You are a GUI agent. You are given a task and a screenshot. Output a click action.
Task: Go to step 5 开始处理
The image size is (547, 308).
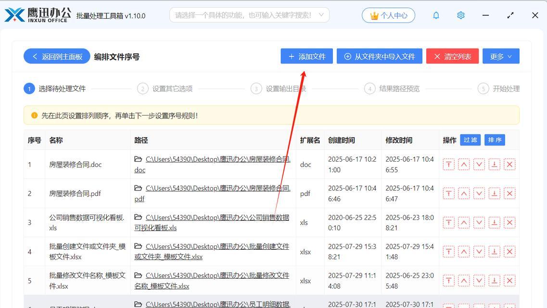pyautogui.click(x=498, y=89)
